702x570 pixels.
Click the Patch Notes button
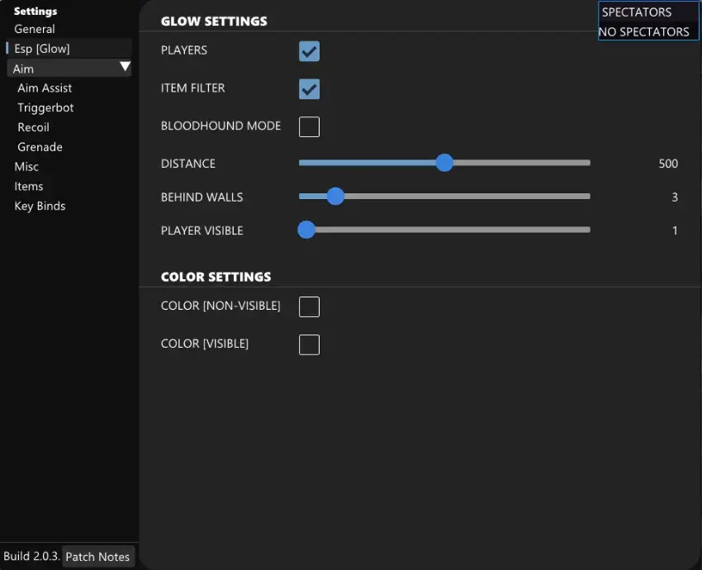coord(97,557)
